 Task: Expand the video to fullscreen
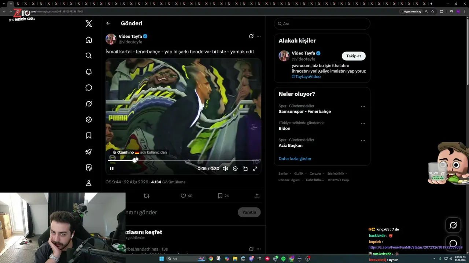point(255,168)
